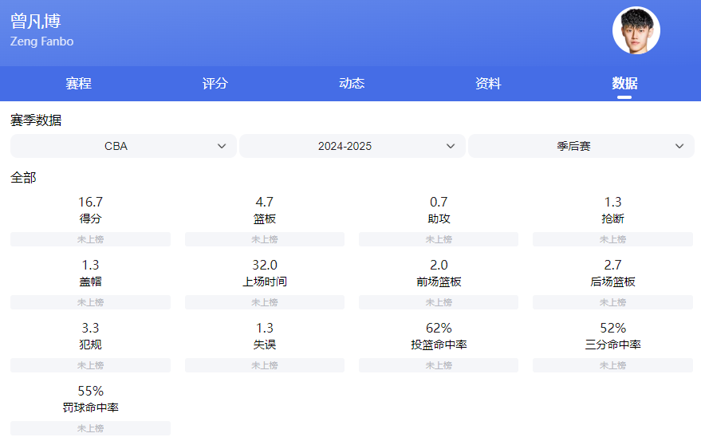Click the 55% 罚球命中率 value
Image resolution: width=701 pixels, height=445 pixels.
coord(90,392)
